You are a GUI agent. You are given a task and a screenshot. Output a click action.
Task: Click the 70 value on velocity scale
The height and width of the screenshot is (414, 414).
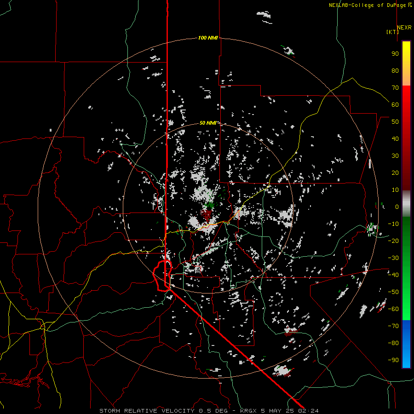(395, 88)
